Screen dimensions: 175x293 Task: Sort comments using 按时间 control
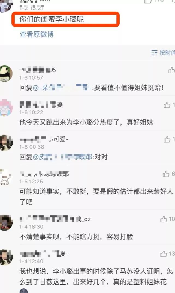click(163, 53)
